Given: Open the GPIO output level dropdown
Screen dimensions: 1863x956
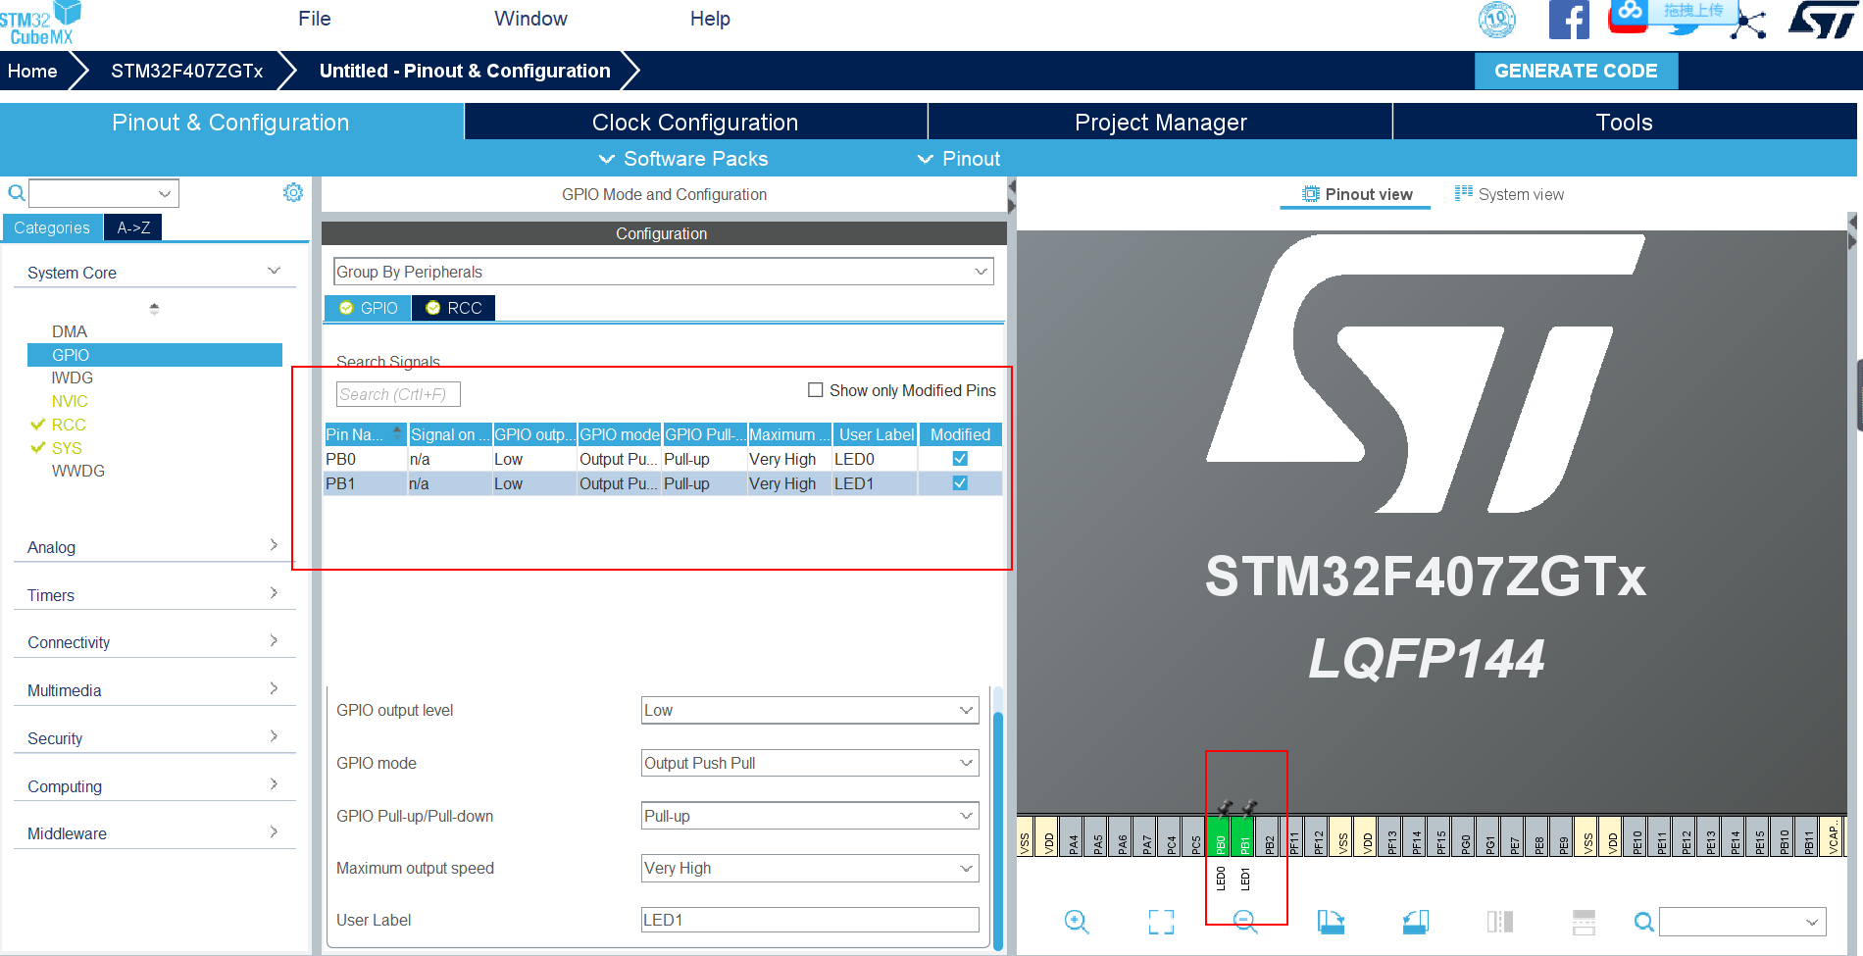Looking at the screenshot, I should pos(810,710).
